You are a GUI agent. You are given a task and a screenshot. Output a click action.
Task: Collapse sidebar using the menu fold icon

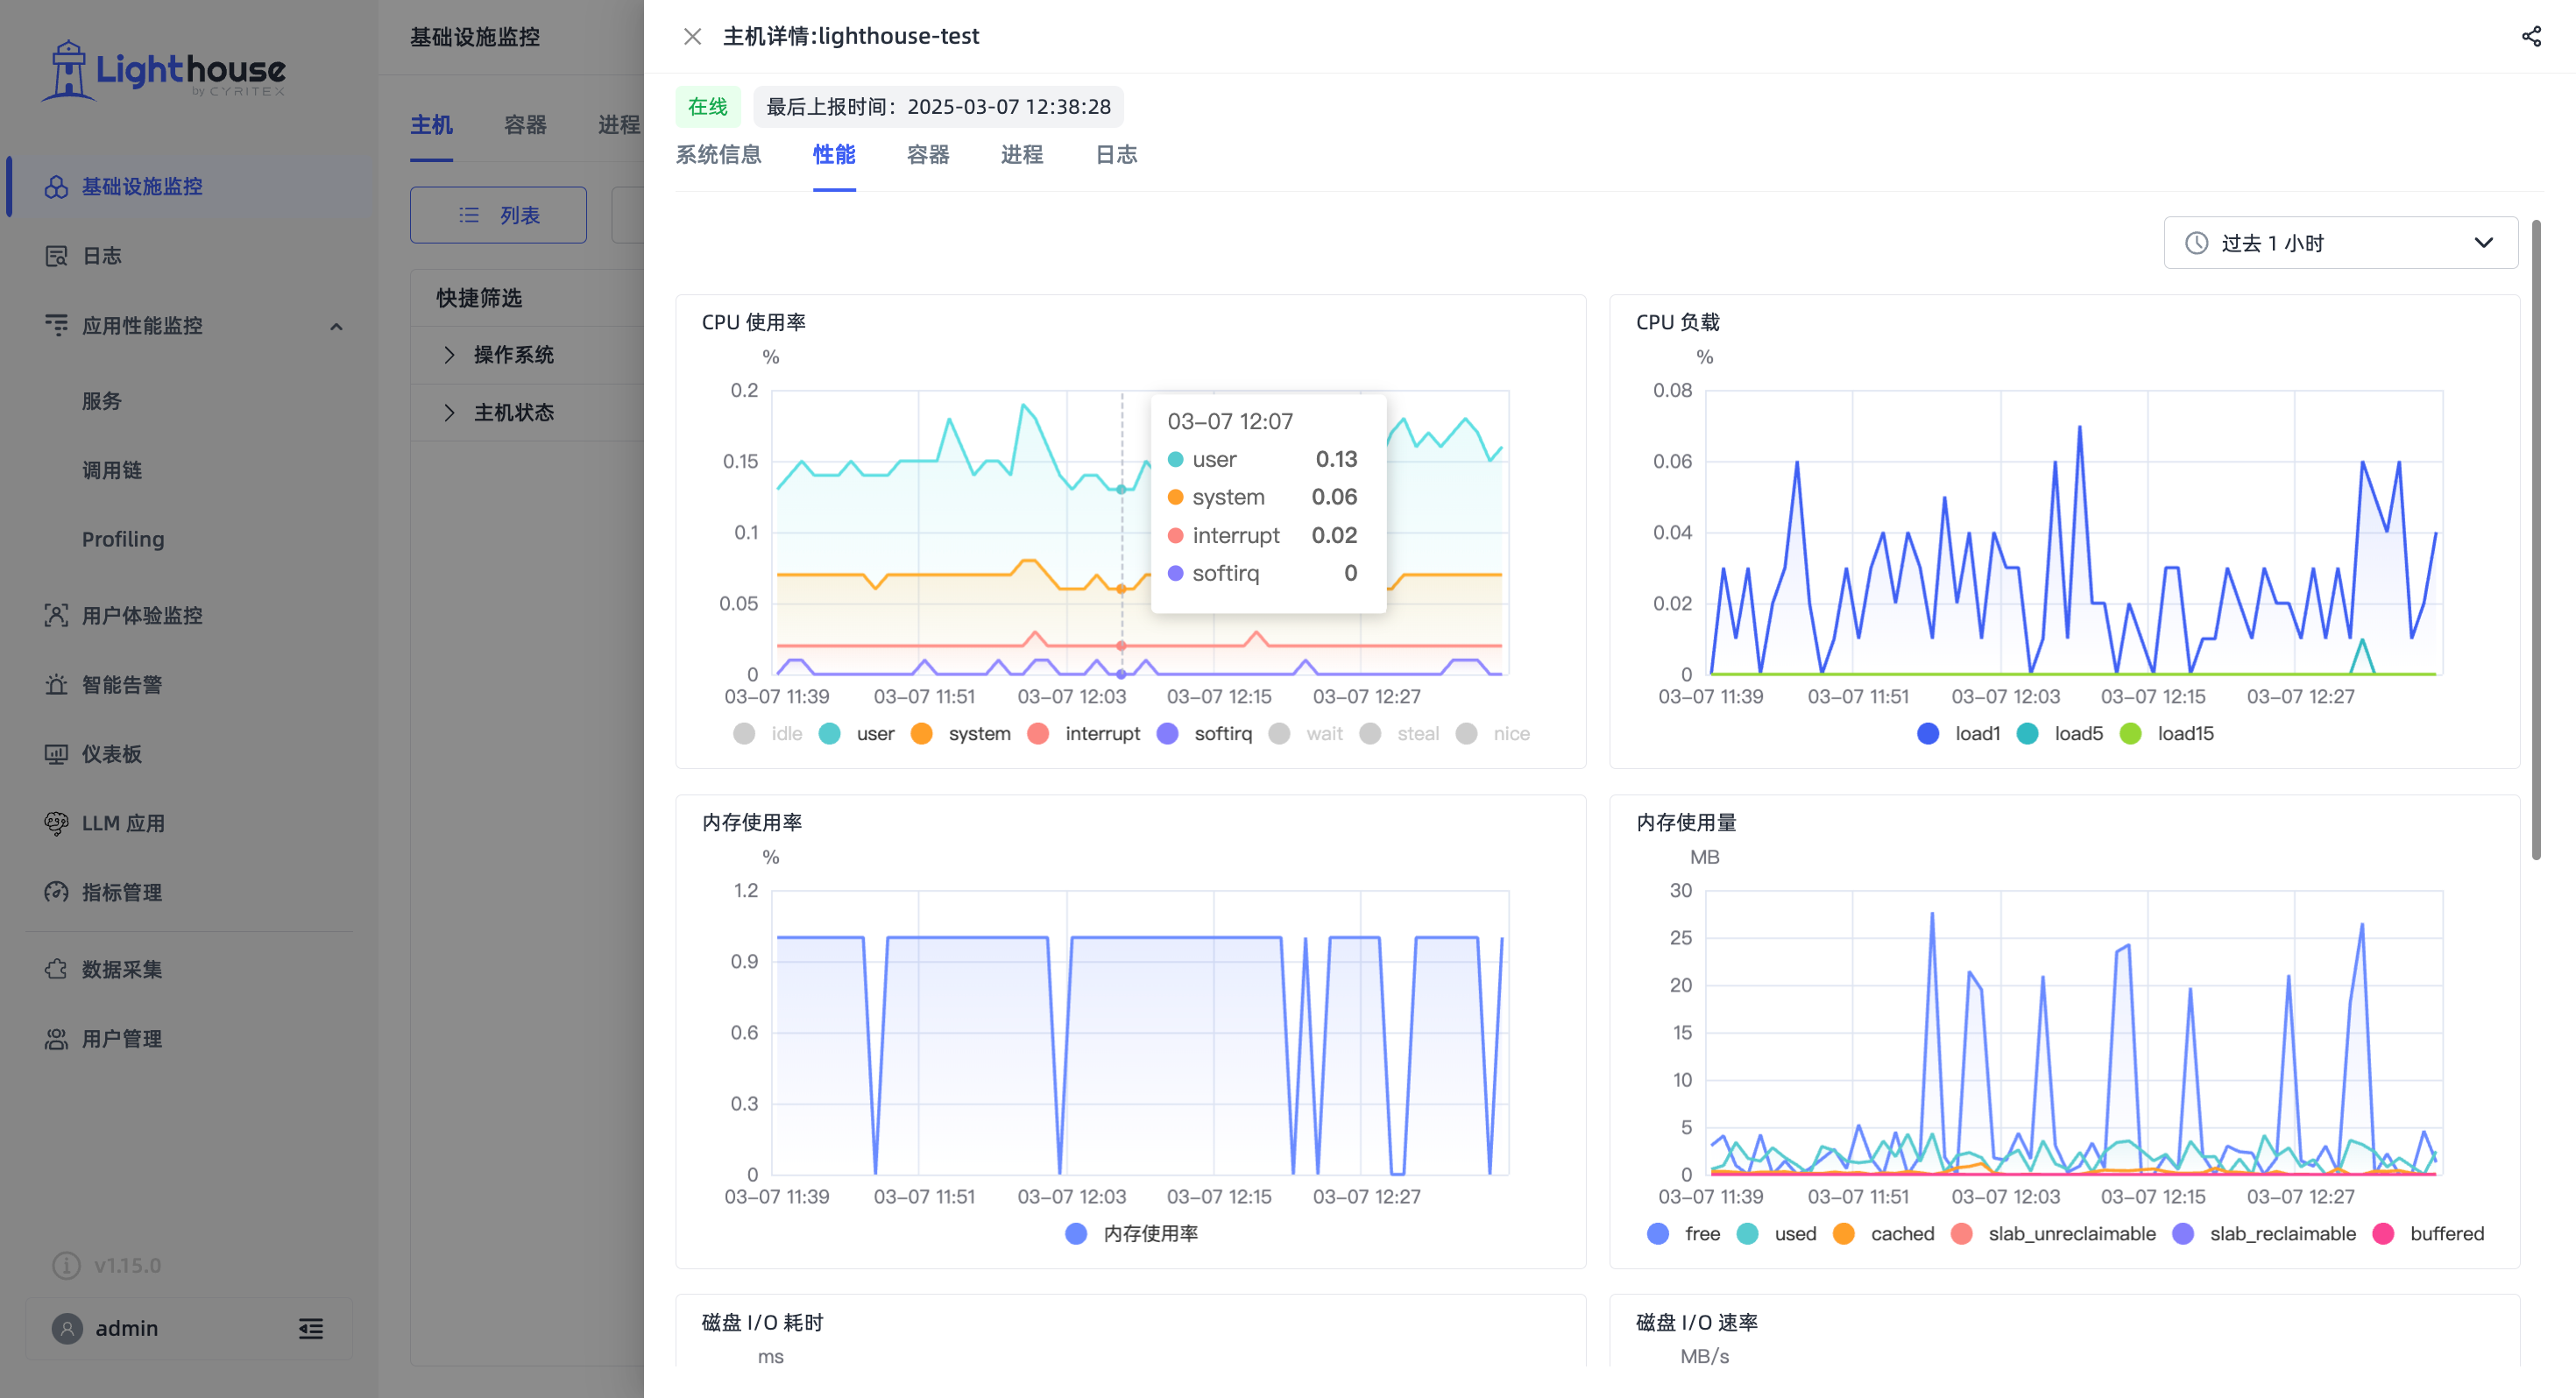(x=311, y=1328)
